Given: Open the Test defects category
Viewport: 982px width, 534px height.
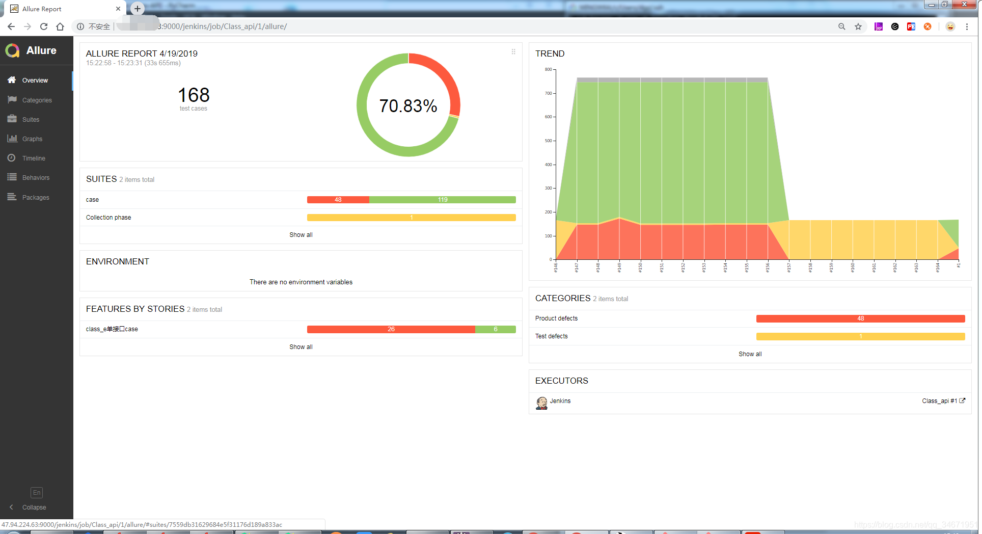Looking at the screenshot, I should pos(750,336).
